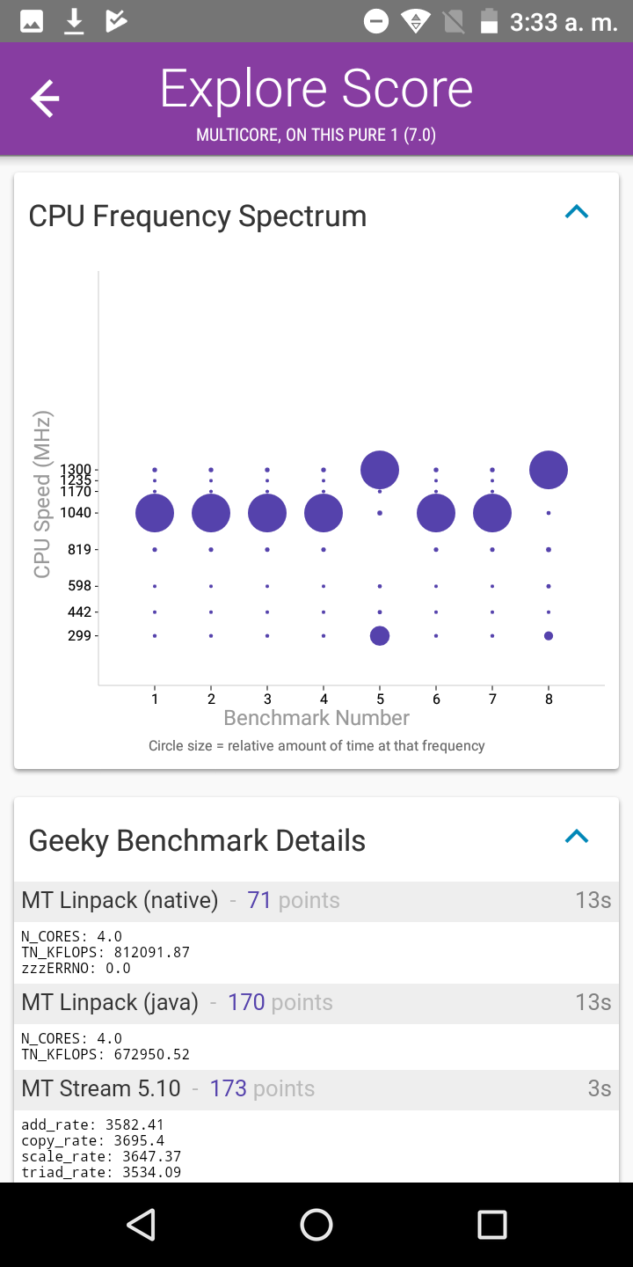Tap the task-check notification icon
Screen dimensions: 633x1267
tap(116, 21)
